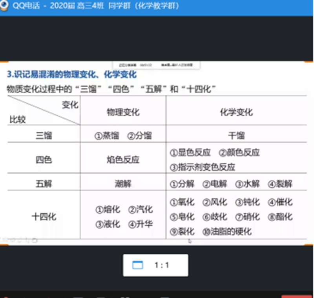Select the 五解 row label
The width and height of the screenshot is (314, 298).
tap(44, 183)
